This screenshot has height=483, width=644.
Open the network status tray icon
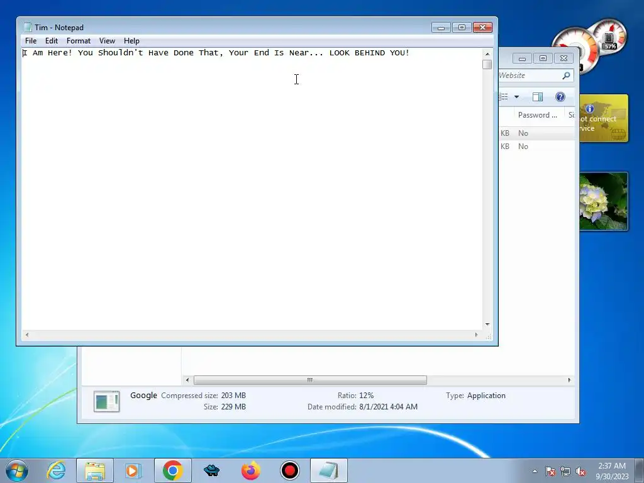click(565, 471)
